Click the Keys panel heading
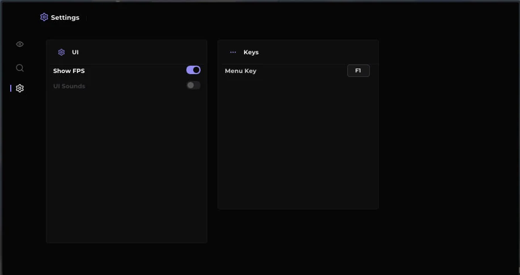 click(251, 53)
